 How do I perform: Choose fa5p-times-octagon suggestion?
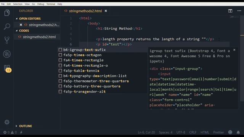103,55
